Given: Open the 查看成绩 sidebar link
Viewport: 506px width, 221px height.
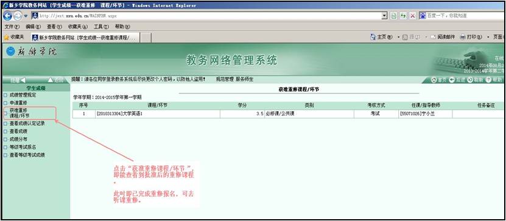Looking at the screenshot, I should (18, 131).
